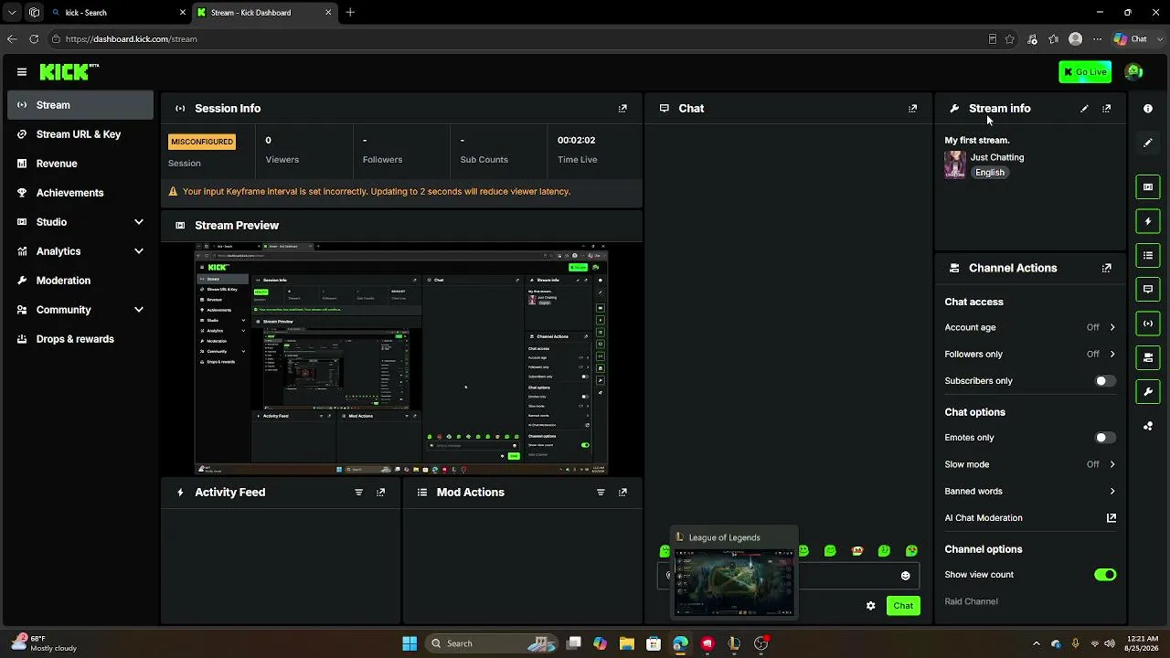Open Stream URL & Key page
The image size is (1170, 658).
coord(80,134)
